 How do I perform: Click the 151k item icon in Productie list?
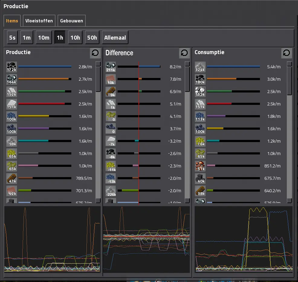[x=11, y=104]
